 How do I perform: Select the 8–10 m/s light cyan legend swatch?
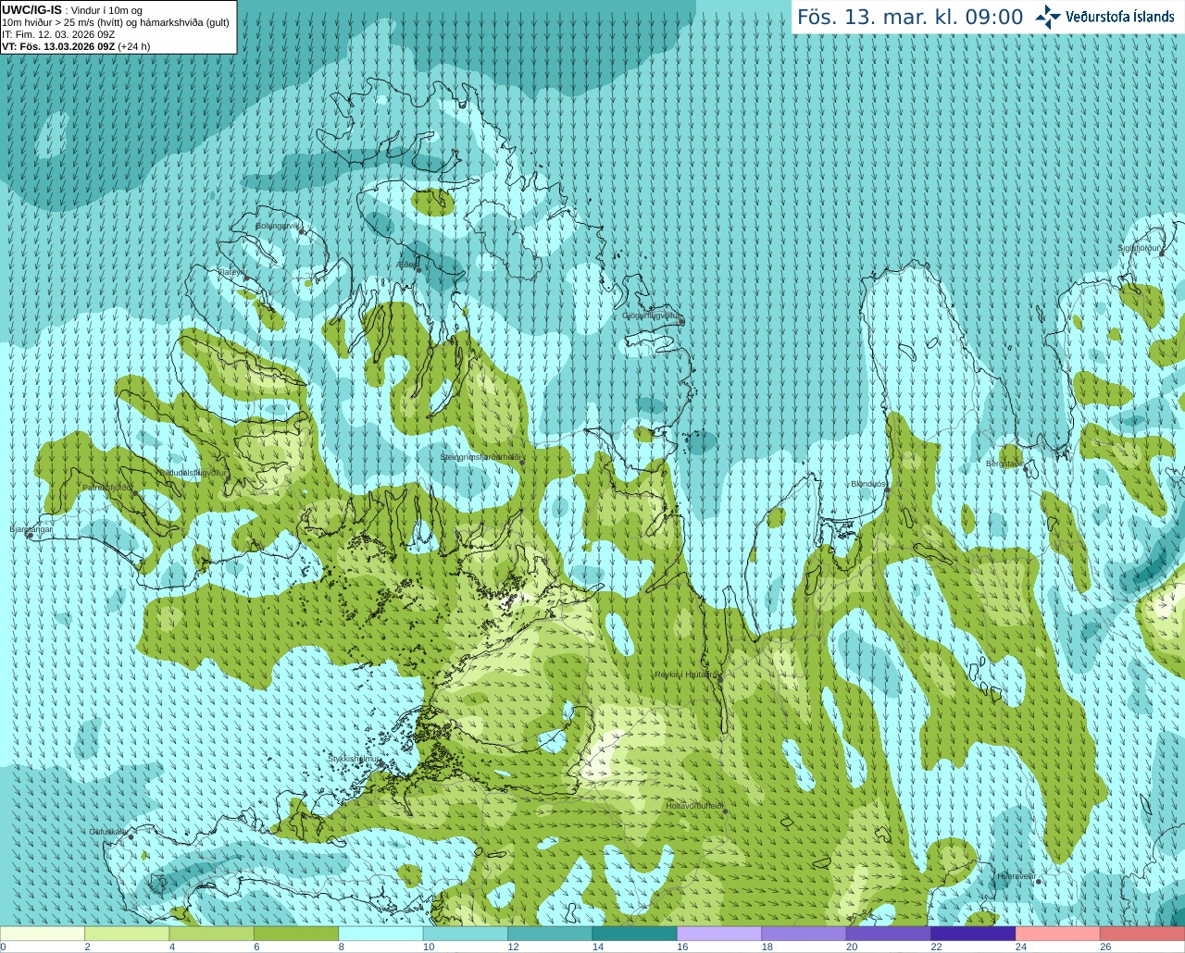[x=381, y=934]
